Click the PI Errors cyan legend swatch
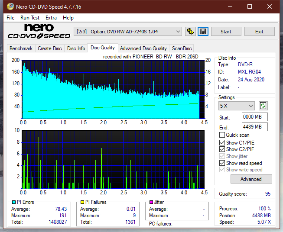This screenshot has width=283, height=232. [x=14, y=202]
